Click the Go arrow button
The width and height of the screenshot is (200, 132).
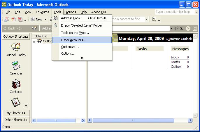179,28
